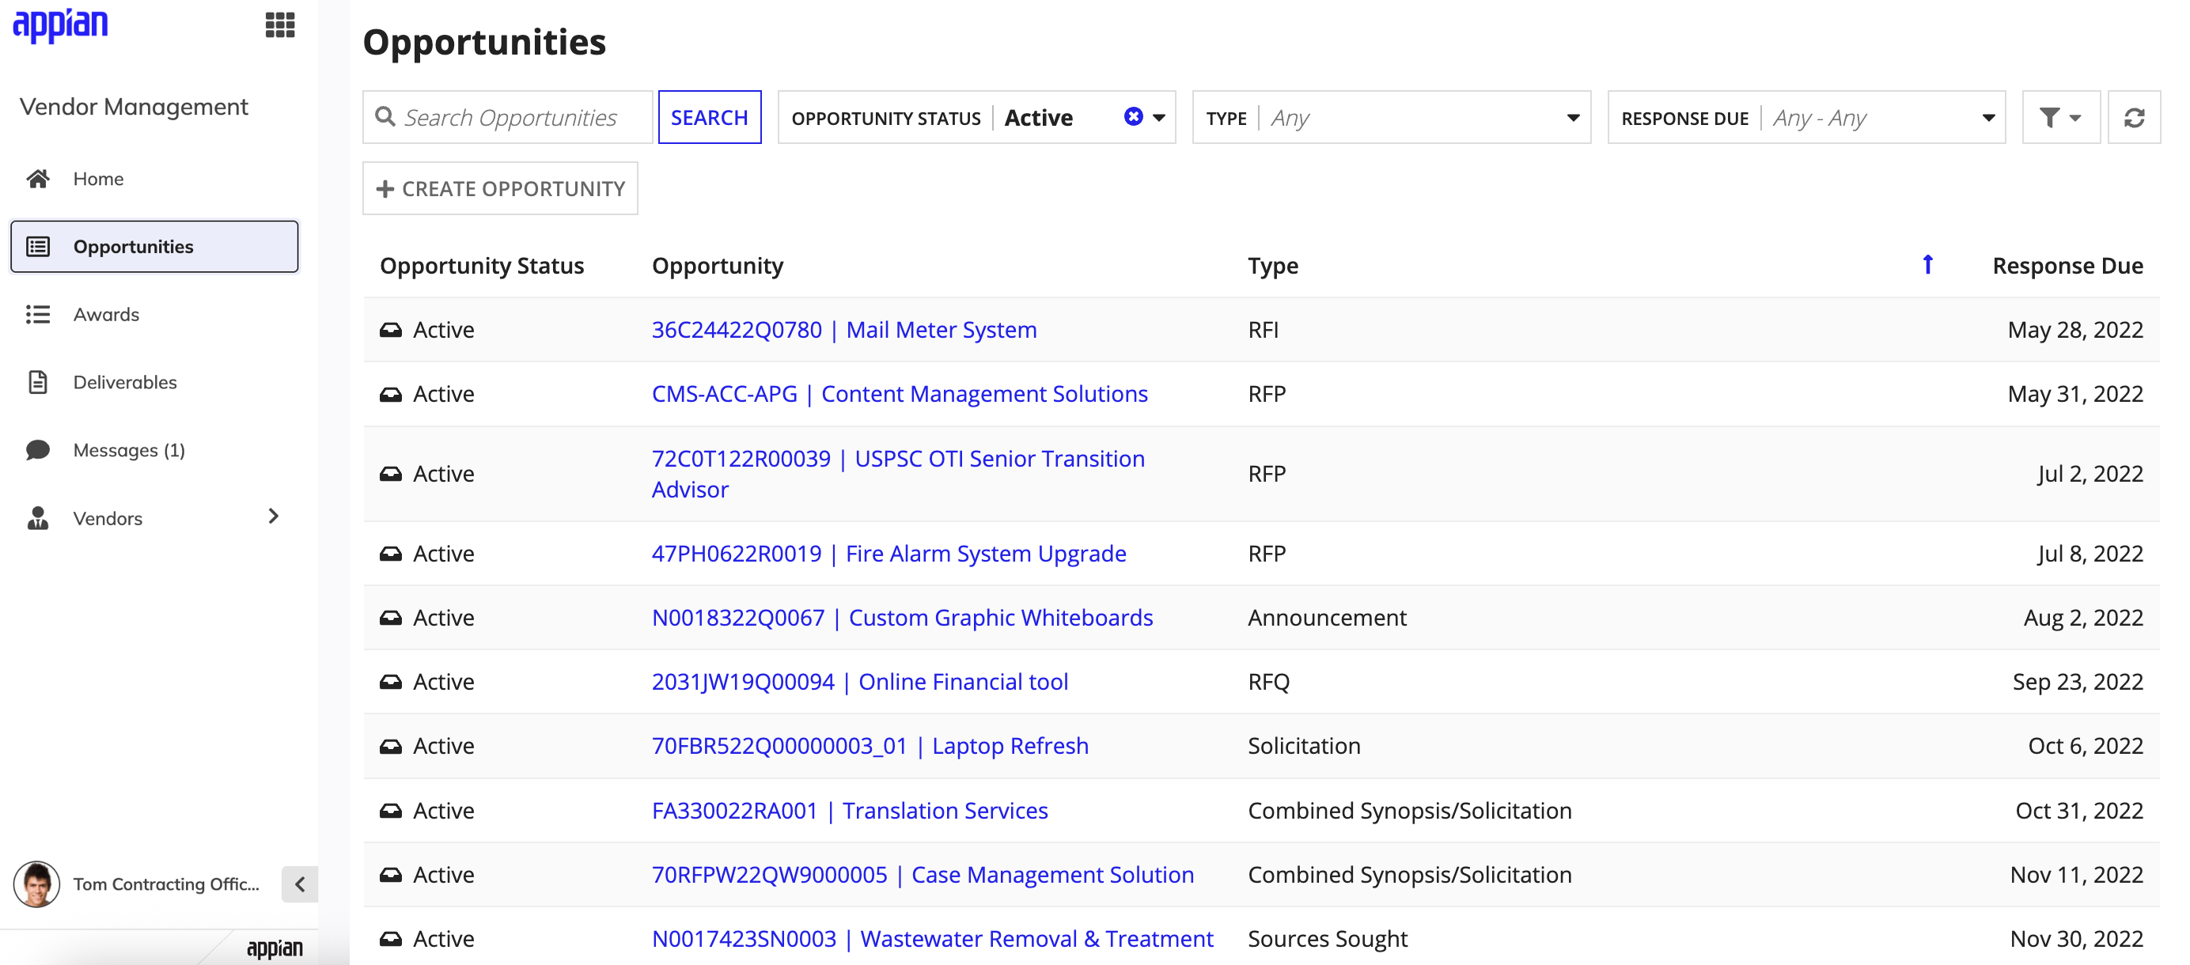2190x965 pixels.
Task: Click the refresh icon button
Action: point(2134,117)
